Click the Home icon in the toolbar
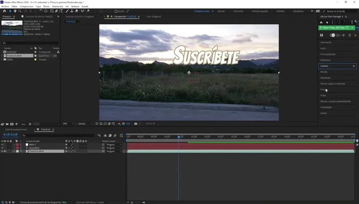Viewport: 359px width, 204px height. 4,11
